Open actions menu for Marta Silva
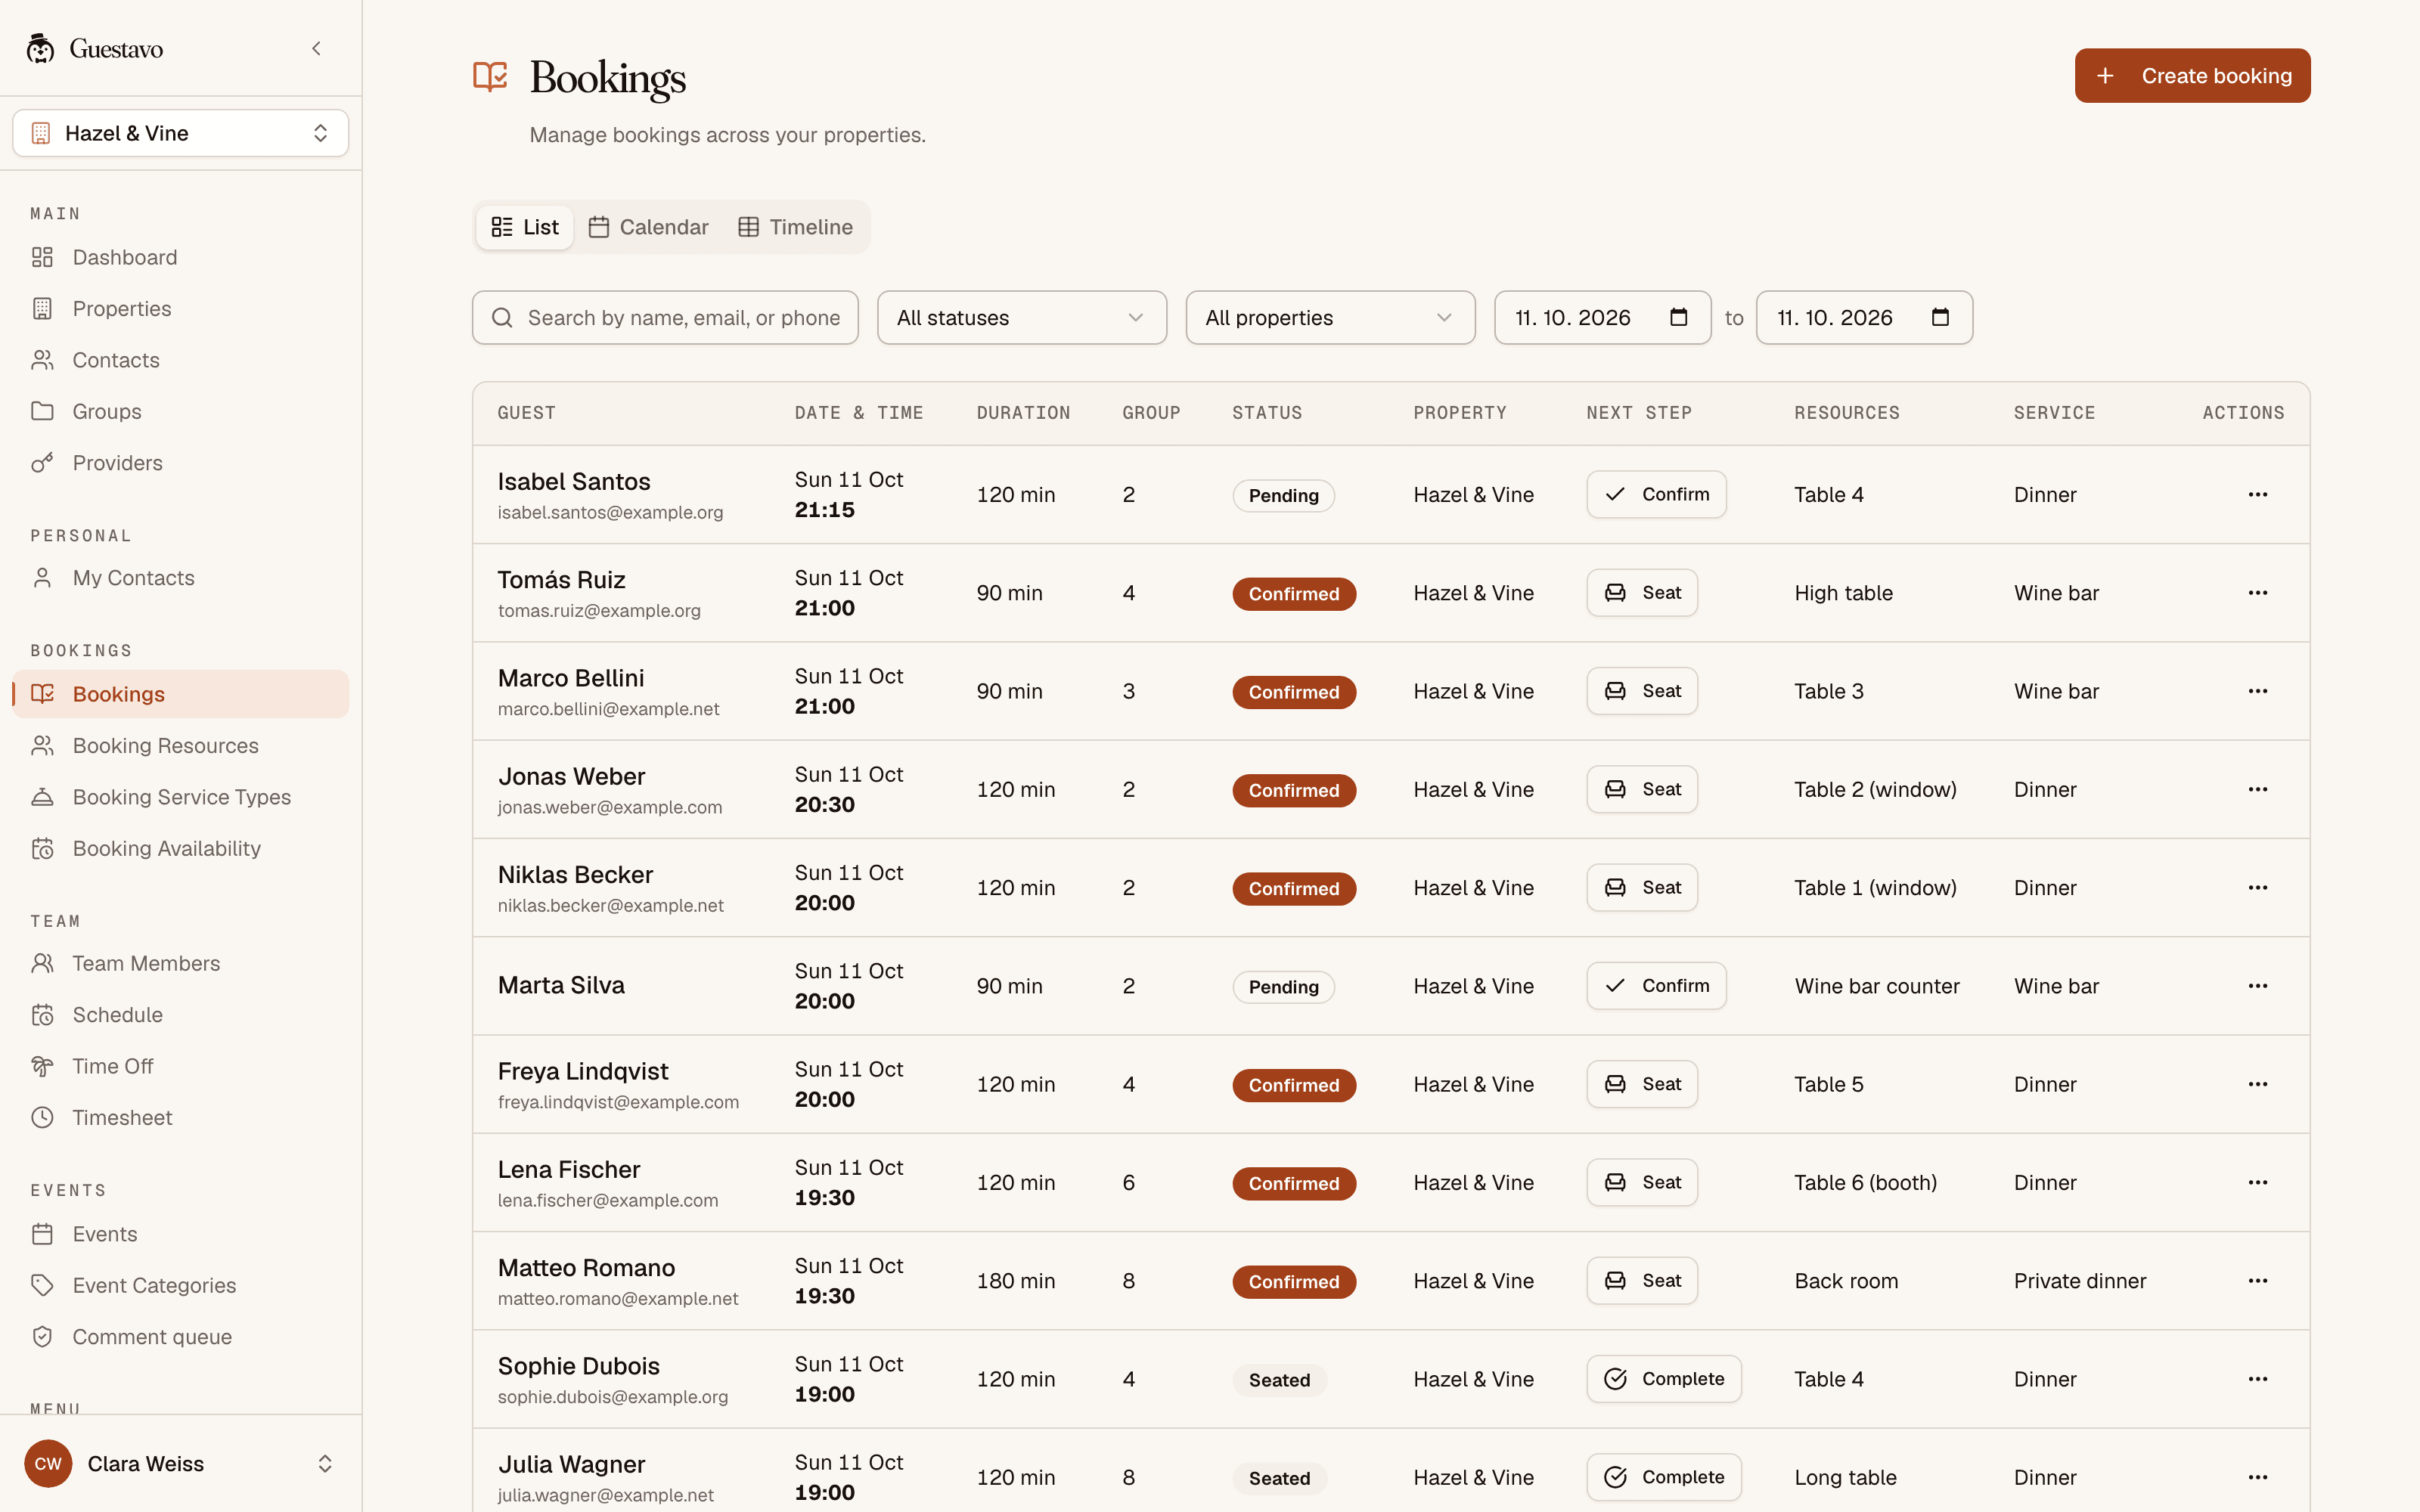The width and height of the screenshot is (2420, 1512). (x=2258, y=986)
